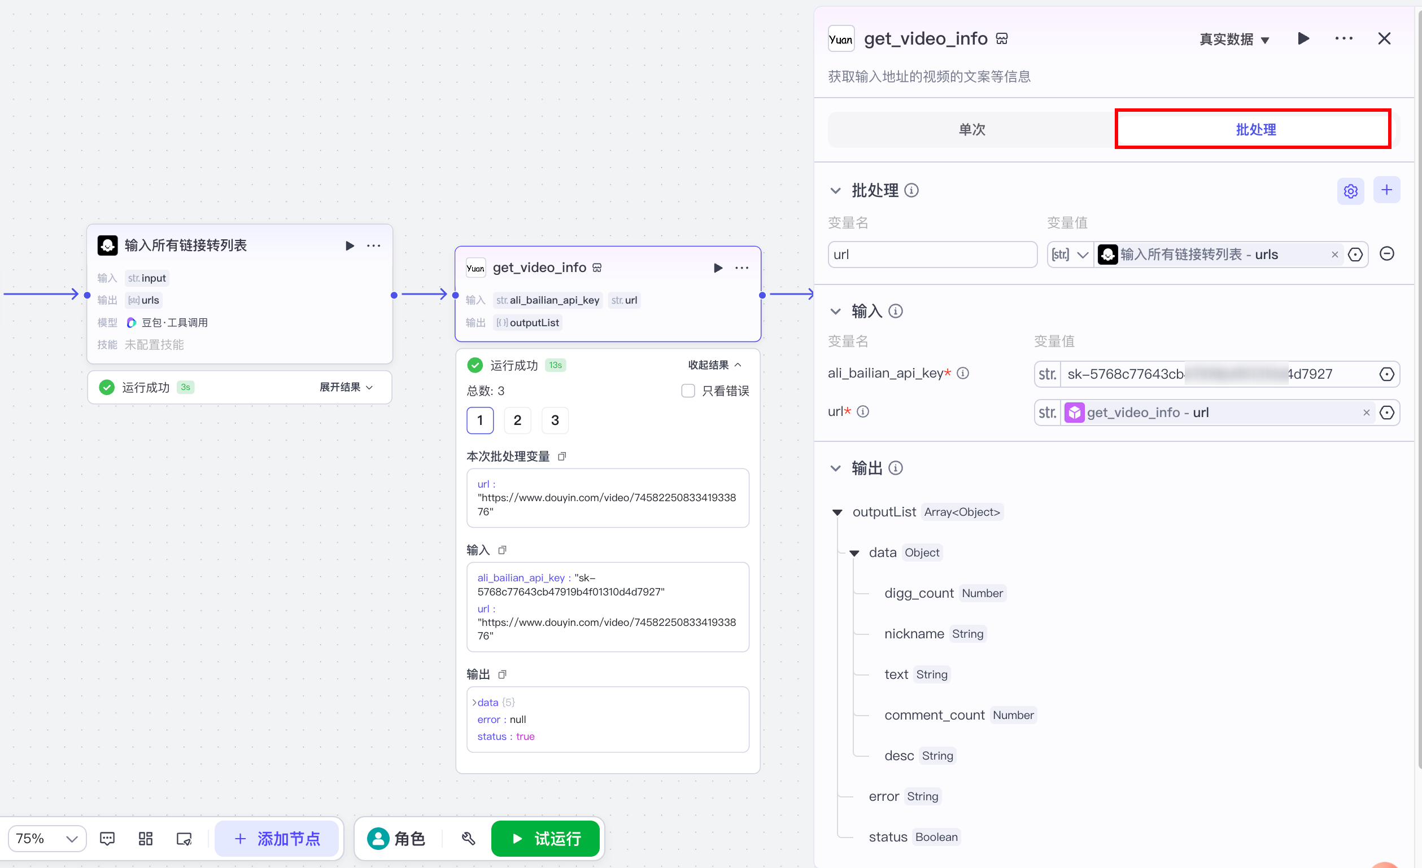This screenshot has height=868, width=1422.
Task: Open the 75% zoom level dropdown
Action: [x=47, y=838]
